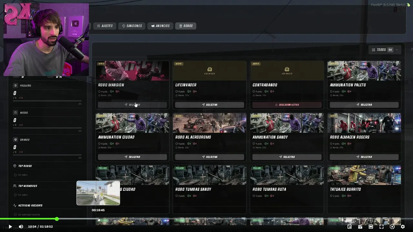Click the Lifeinvader 'sin imagen' placeholder icon
Image resolution: width=413 pixels, height=232 pixels.
click(209, 69)
